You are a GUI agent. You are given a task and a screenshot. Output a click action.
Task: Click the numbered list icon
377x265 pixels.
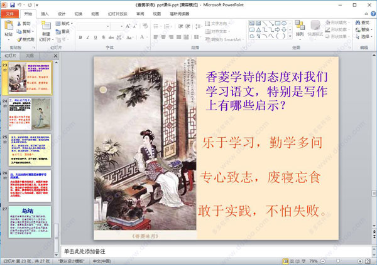(167, 26)
